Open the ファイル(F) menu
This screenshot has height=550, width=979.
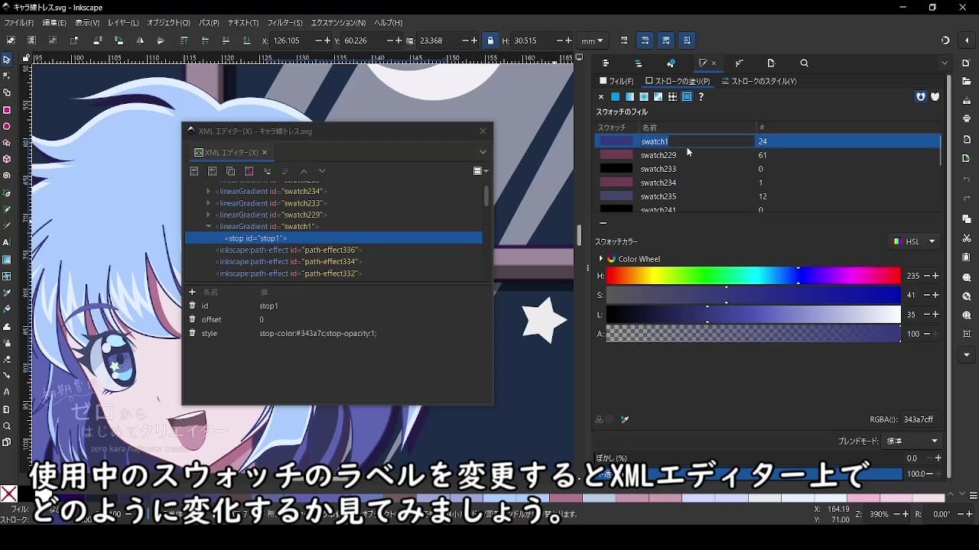[19, 23]
